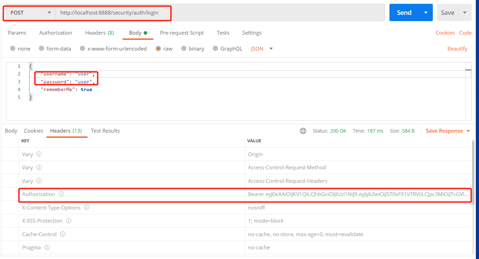The width and height of the screenshot is (479, 259).
Task: Expand the Save Response dropdown
Action: coord(468,131)
